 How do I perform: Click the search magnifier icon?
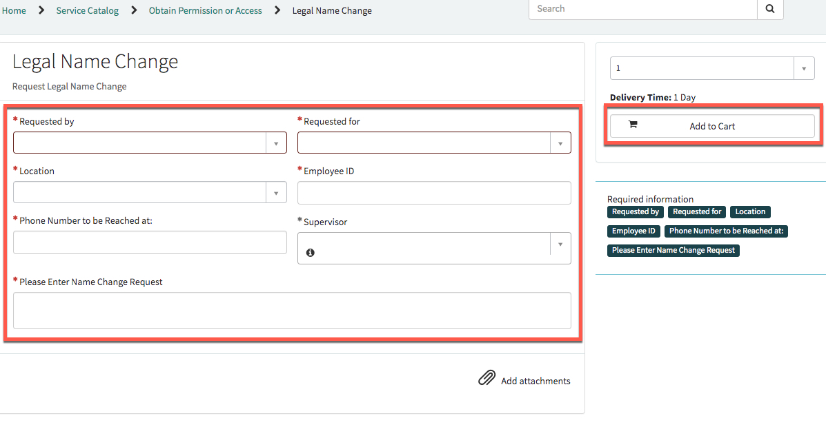click(770, 9)
